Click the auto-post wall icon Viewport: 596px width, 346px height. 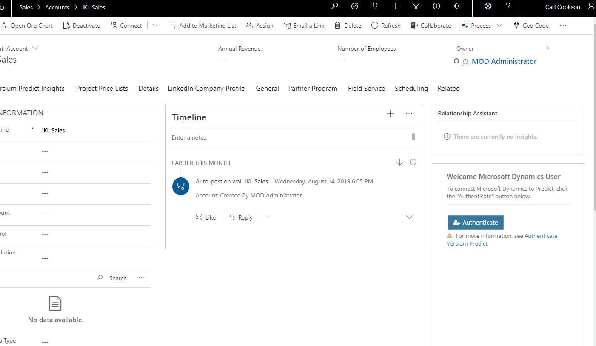click(x=181, y=186)
